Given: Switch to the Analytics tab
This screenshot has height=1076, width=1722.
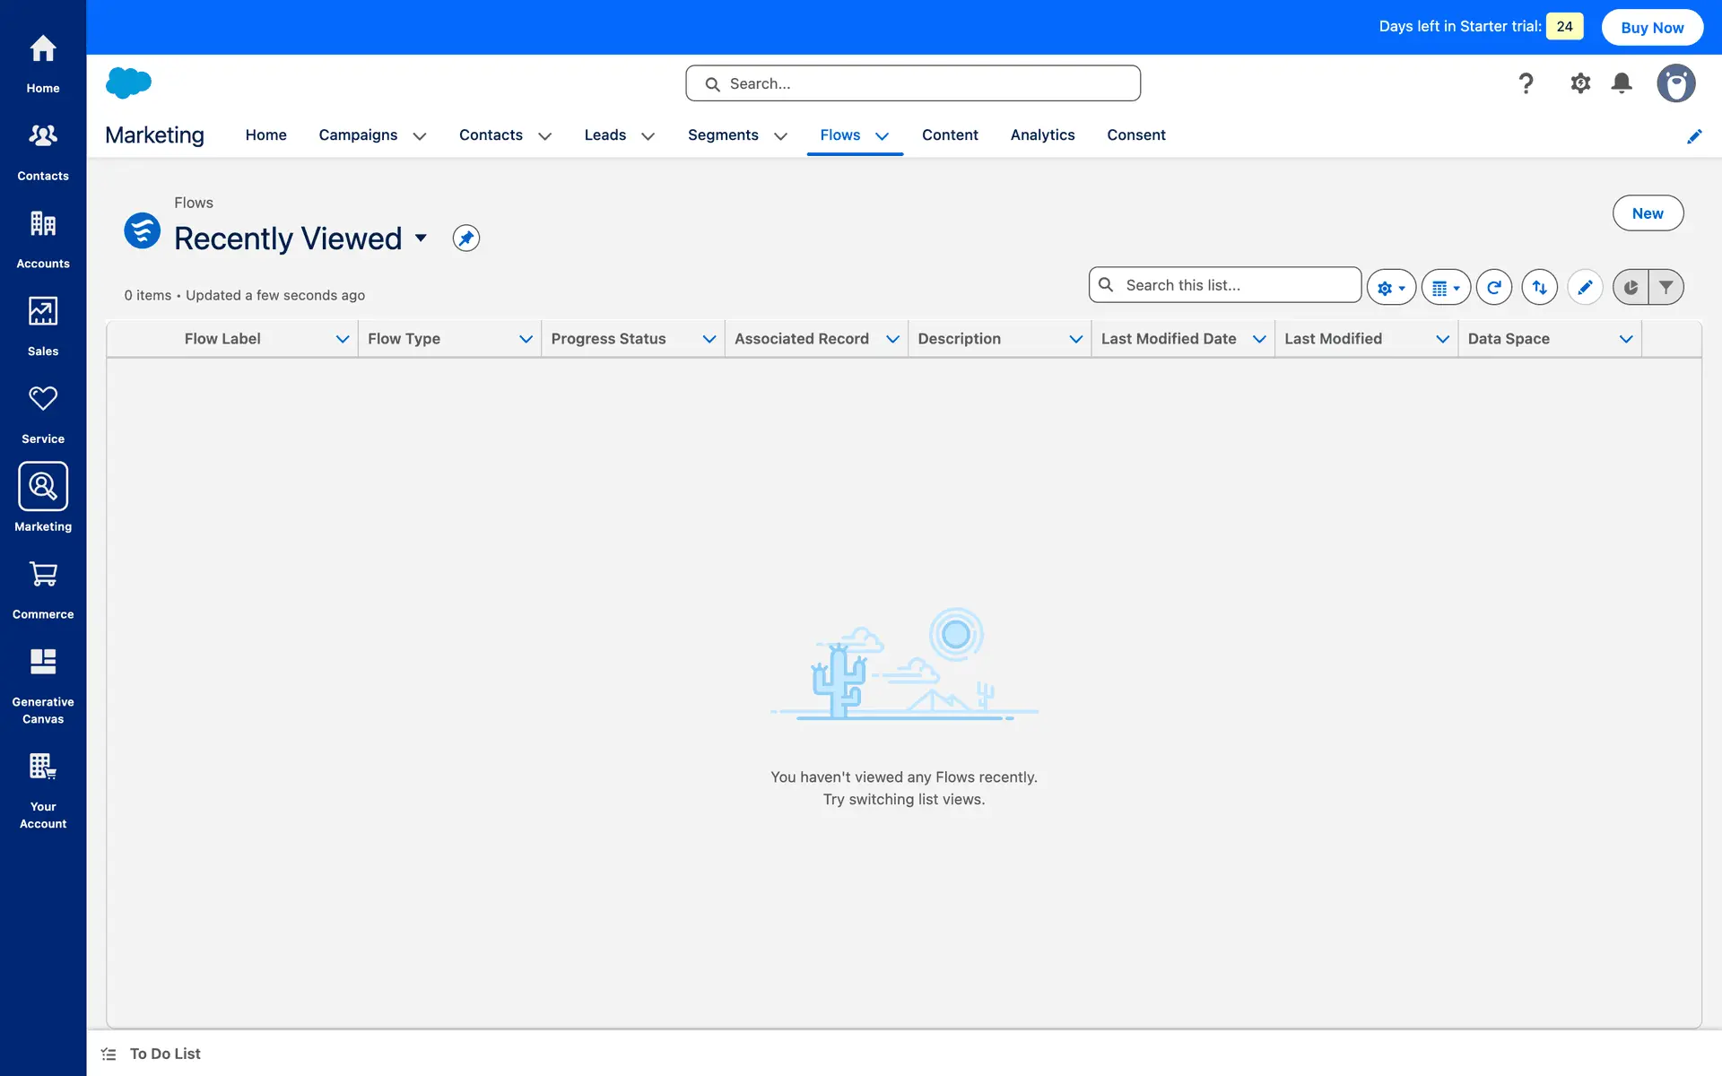Looking at the screenshot, I should point(1042,134).
